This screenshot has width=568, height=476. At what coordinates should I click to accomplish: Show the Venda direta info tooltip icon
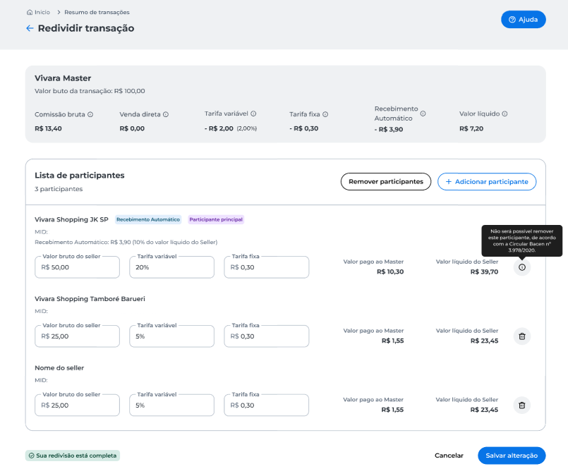[166, 114]
